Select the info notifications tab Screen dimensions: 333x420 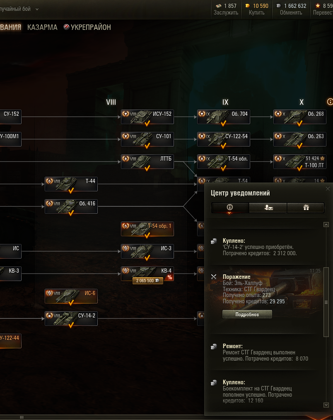[x=230, y=208]
